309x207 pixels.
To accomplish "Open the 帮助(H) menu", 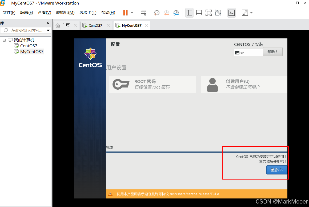I will tap(108, 13).
